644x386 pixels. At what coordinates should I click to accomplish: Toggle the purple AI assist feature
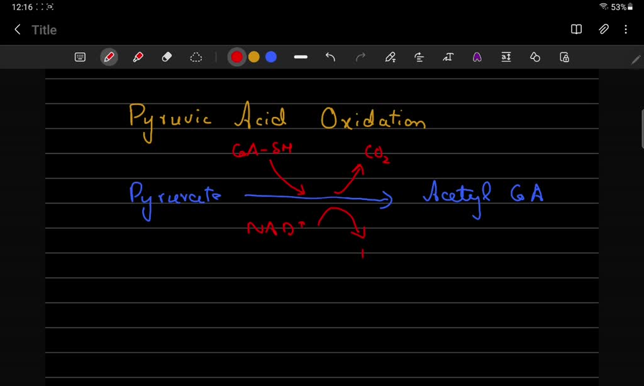tap(478, 57)
